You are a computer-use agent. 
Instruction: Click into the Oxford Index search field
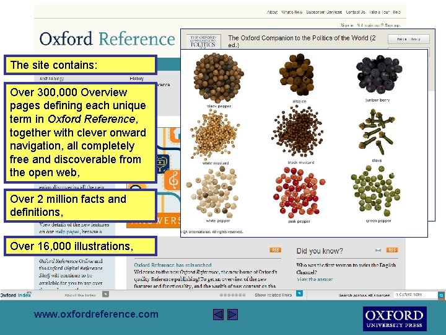pyautogui.click(x=416, y=295)
